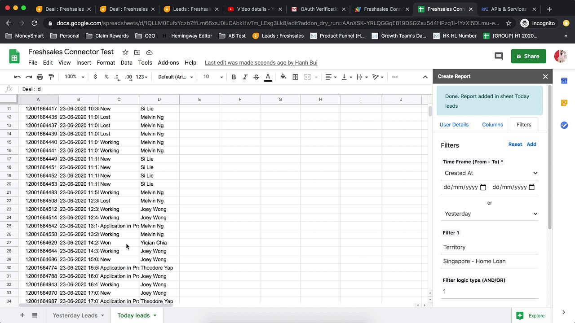
Task: Open Text rotation dropdown
Action: 378,77
